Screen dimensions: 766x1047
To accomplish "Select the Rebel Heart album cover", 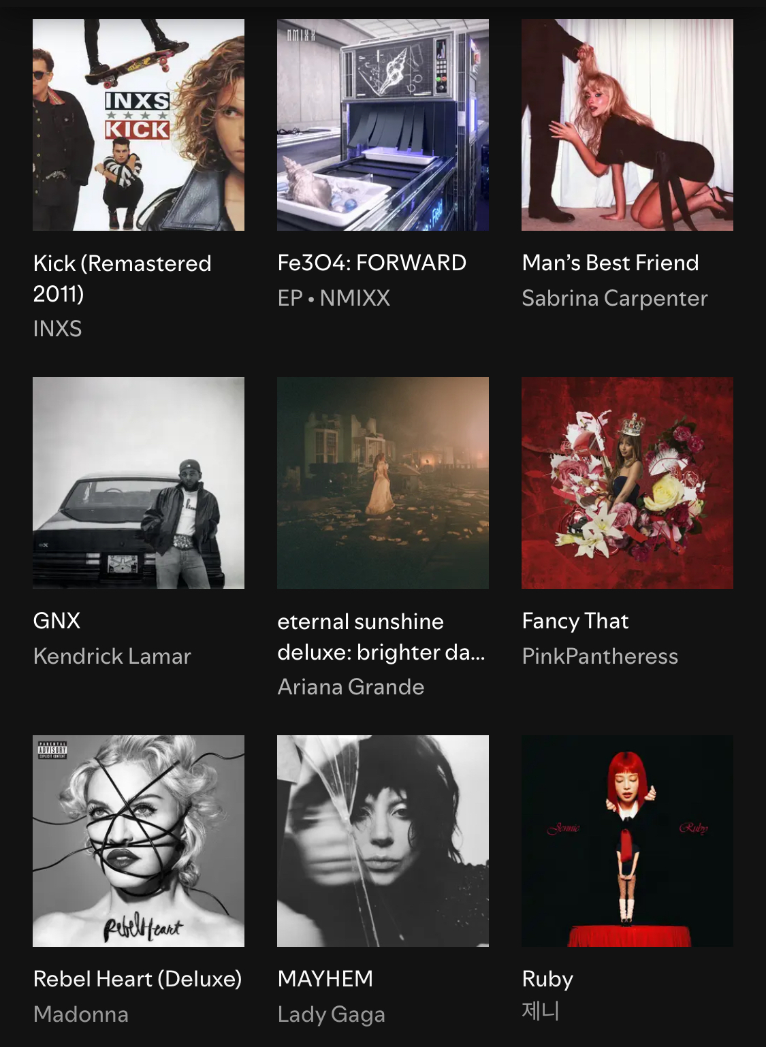I will point(138,841).
